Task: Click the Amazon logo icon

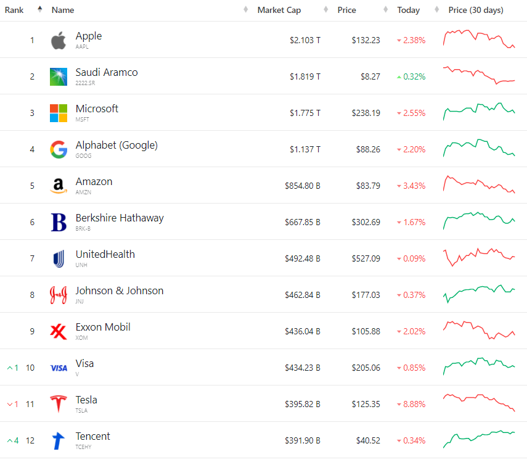Action: tap(59, 186)
